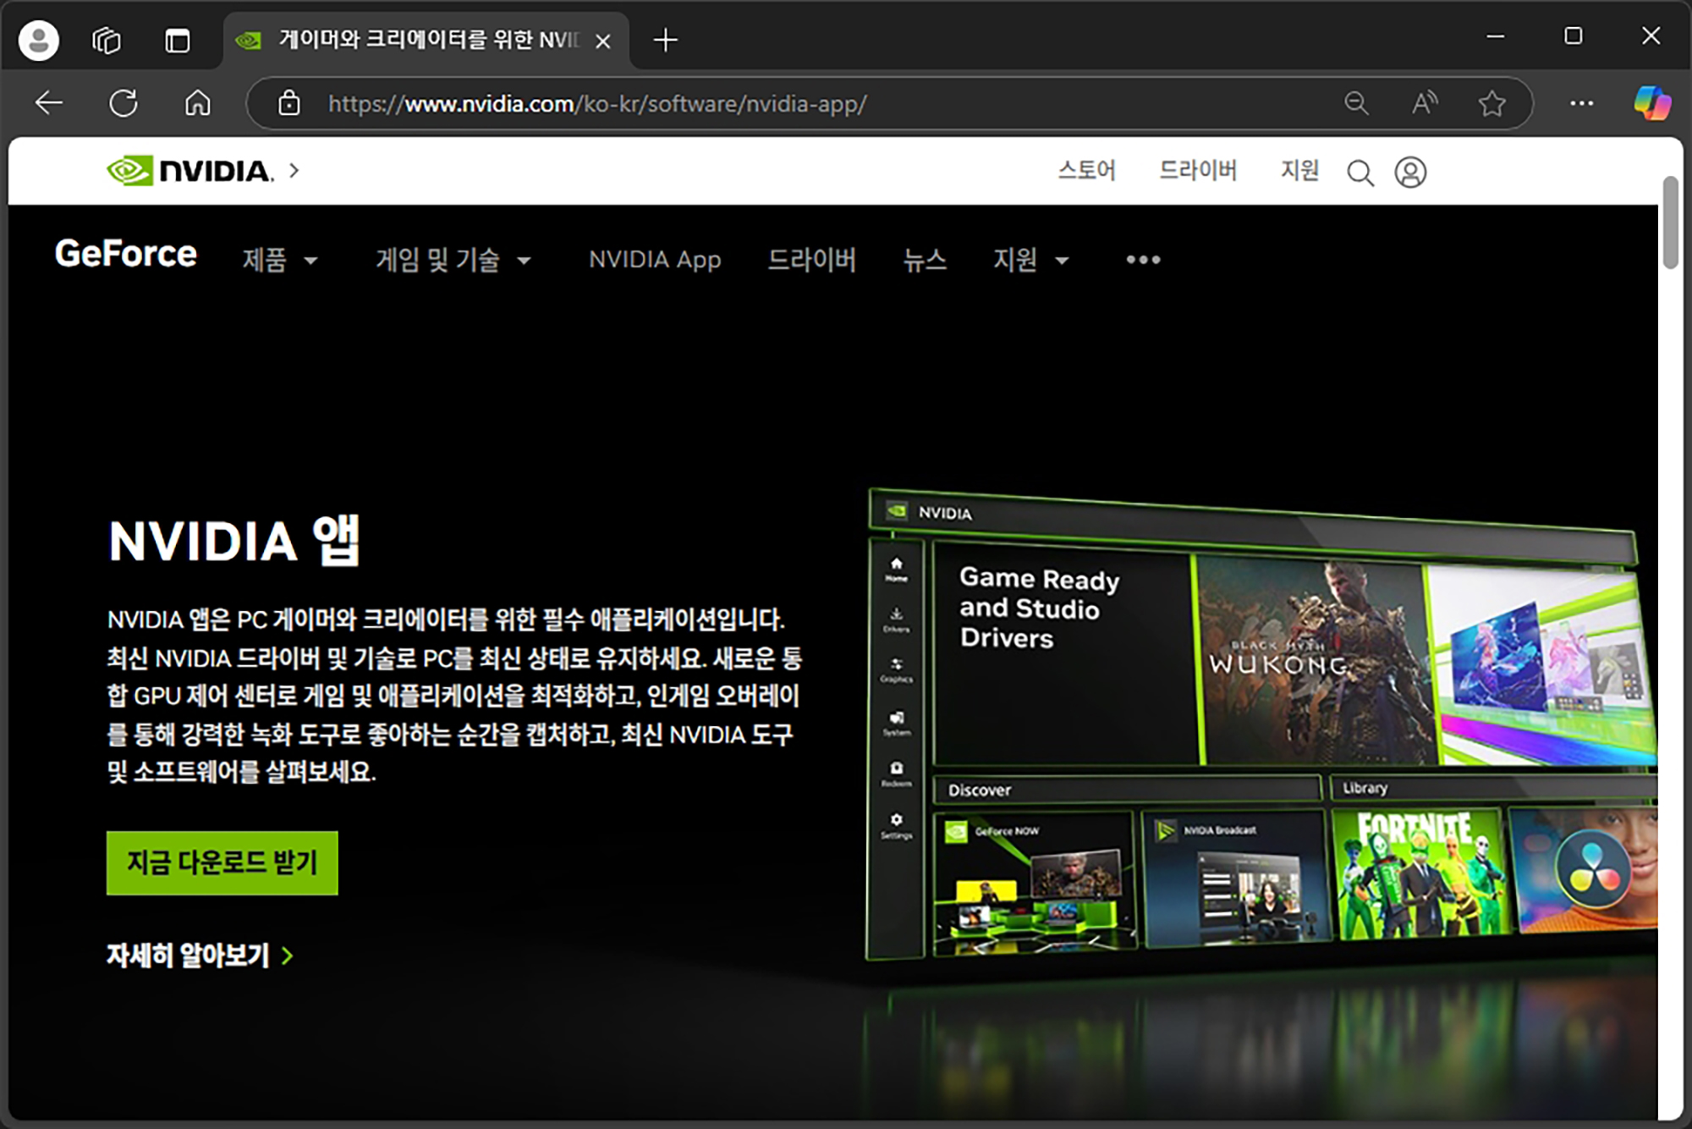Open the Copilot sidebar icon
Screen dimensions: 1692x1129
click(x=1651, y=103)
